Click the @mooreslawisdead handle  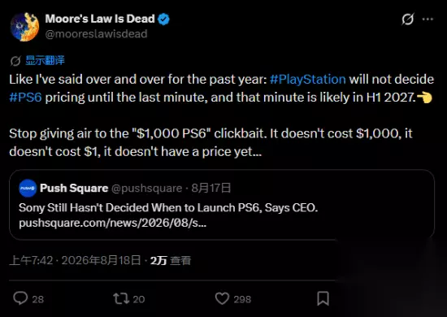point(96,34)
